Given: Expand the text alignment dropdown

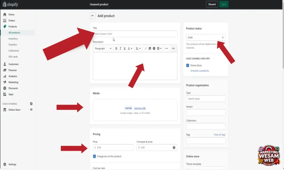Looking at the screenshot, I should [x=138, y=48].
